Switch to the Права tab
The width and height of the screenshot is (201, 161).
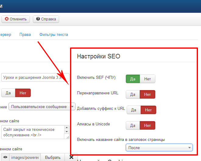click(25, 35)
